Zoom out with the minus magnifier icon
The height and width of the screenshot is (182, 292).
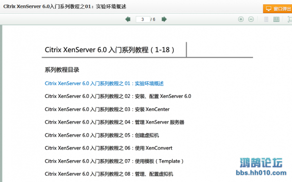pos(251,19)
